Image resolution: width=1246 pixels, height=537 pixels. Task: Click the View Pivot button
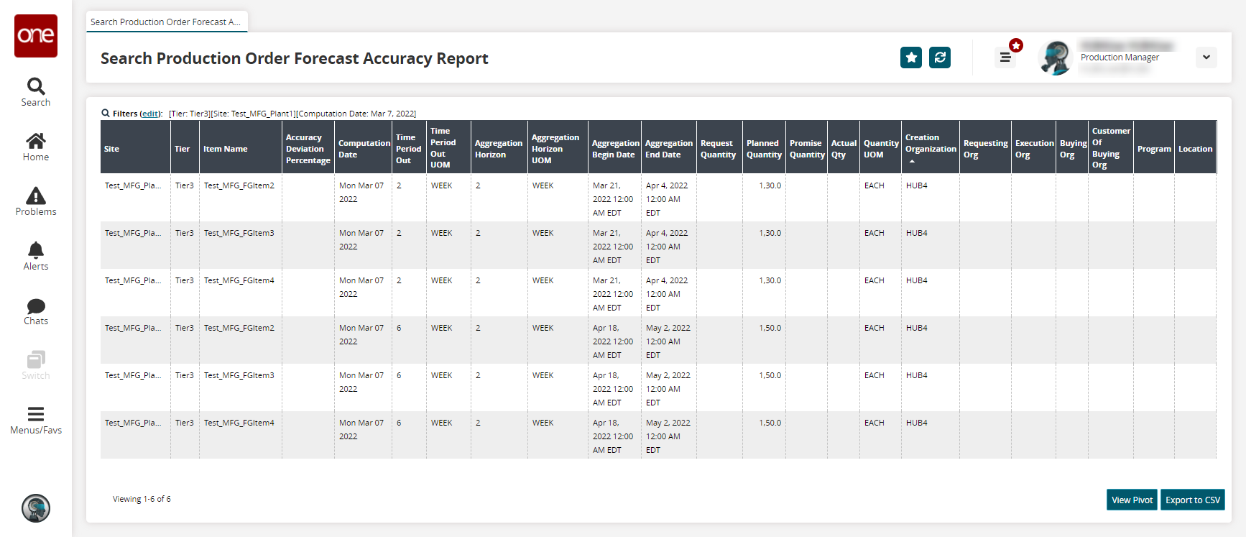tap(1132, 500)
